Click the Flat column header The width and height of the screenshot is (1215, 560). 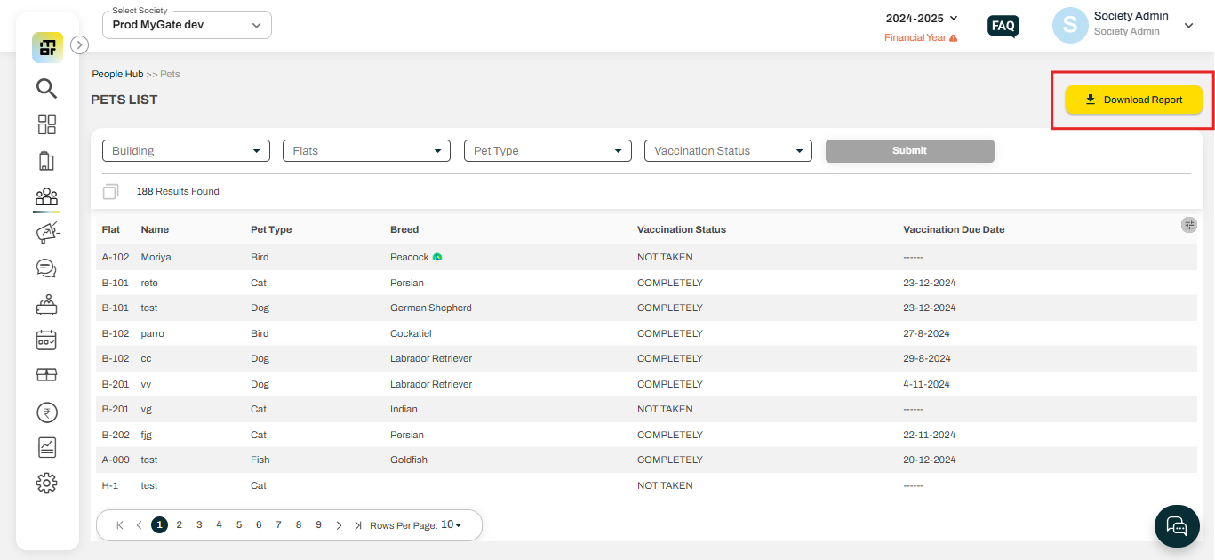pos(111,229)
